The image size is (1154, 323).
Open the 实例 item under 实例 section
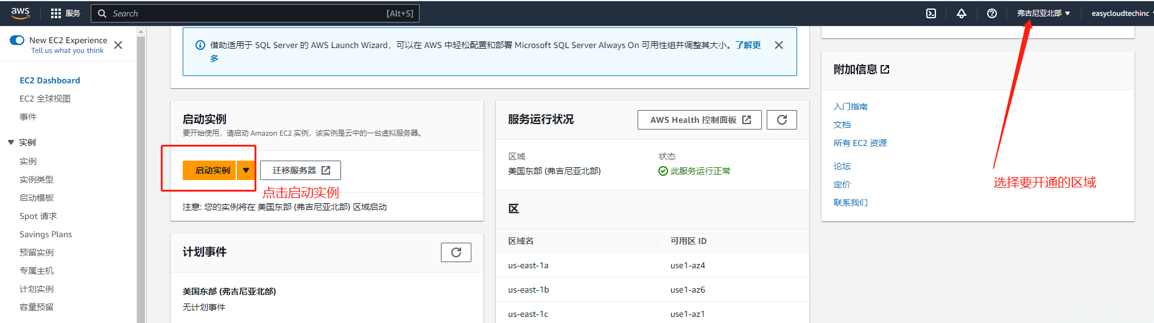click(x=28, y=161)
